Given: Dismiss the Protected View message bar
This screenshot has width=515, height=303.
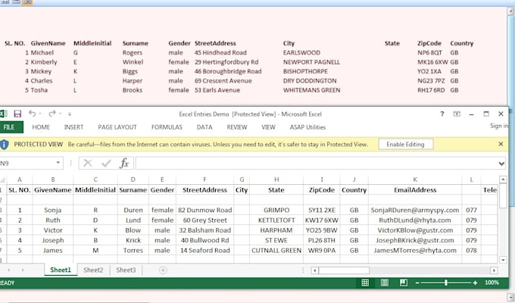Looking at the screenshot, I should point(501,144).
